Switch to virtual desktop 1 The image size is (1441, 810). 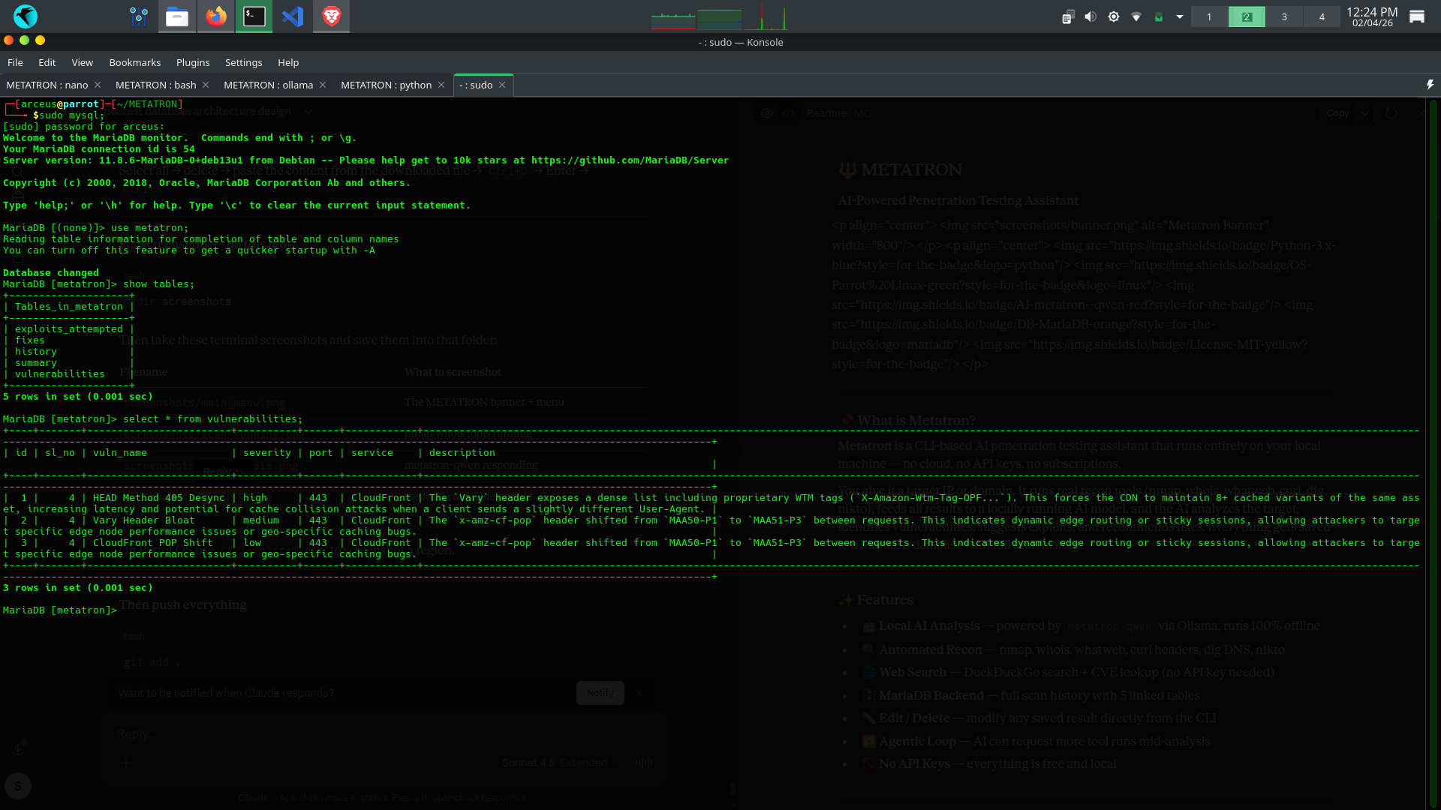(x=1209, y=16)
